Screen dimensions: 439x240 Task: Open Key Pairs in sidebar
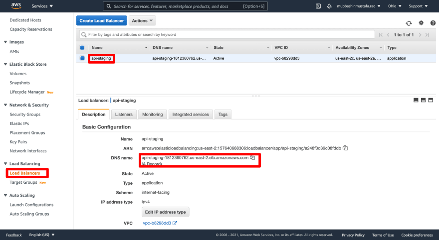(18, 141)
